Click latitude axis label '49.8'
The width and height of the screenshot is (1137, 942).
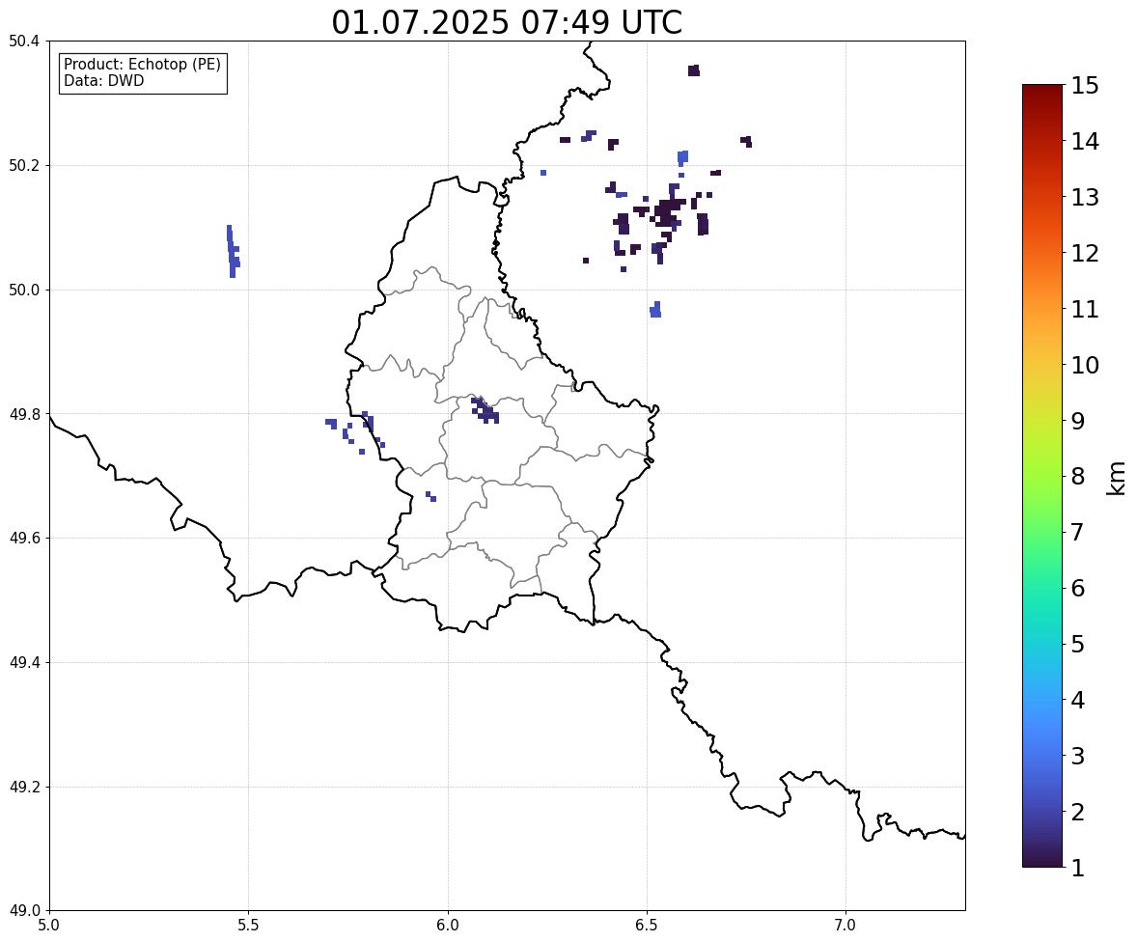pos(24,414)
